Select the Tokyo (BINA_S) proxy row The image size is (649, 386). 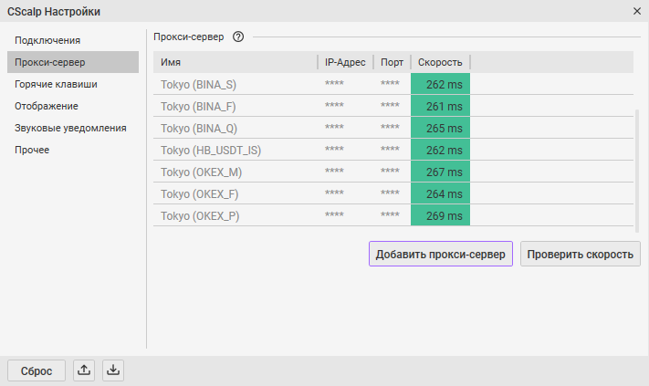click(393, 84)
